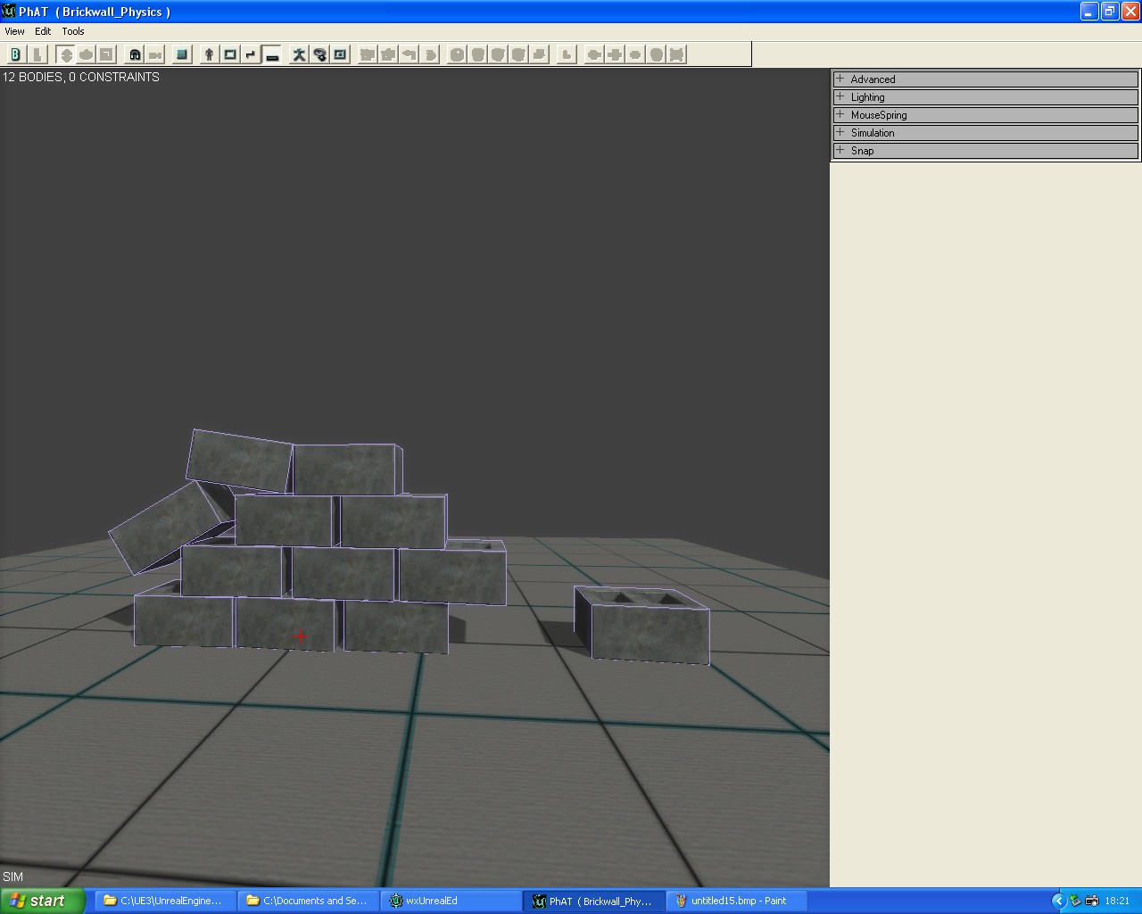Toggle the movement space arrows button
Viewport: 1142px width, 914px height.
66,54
